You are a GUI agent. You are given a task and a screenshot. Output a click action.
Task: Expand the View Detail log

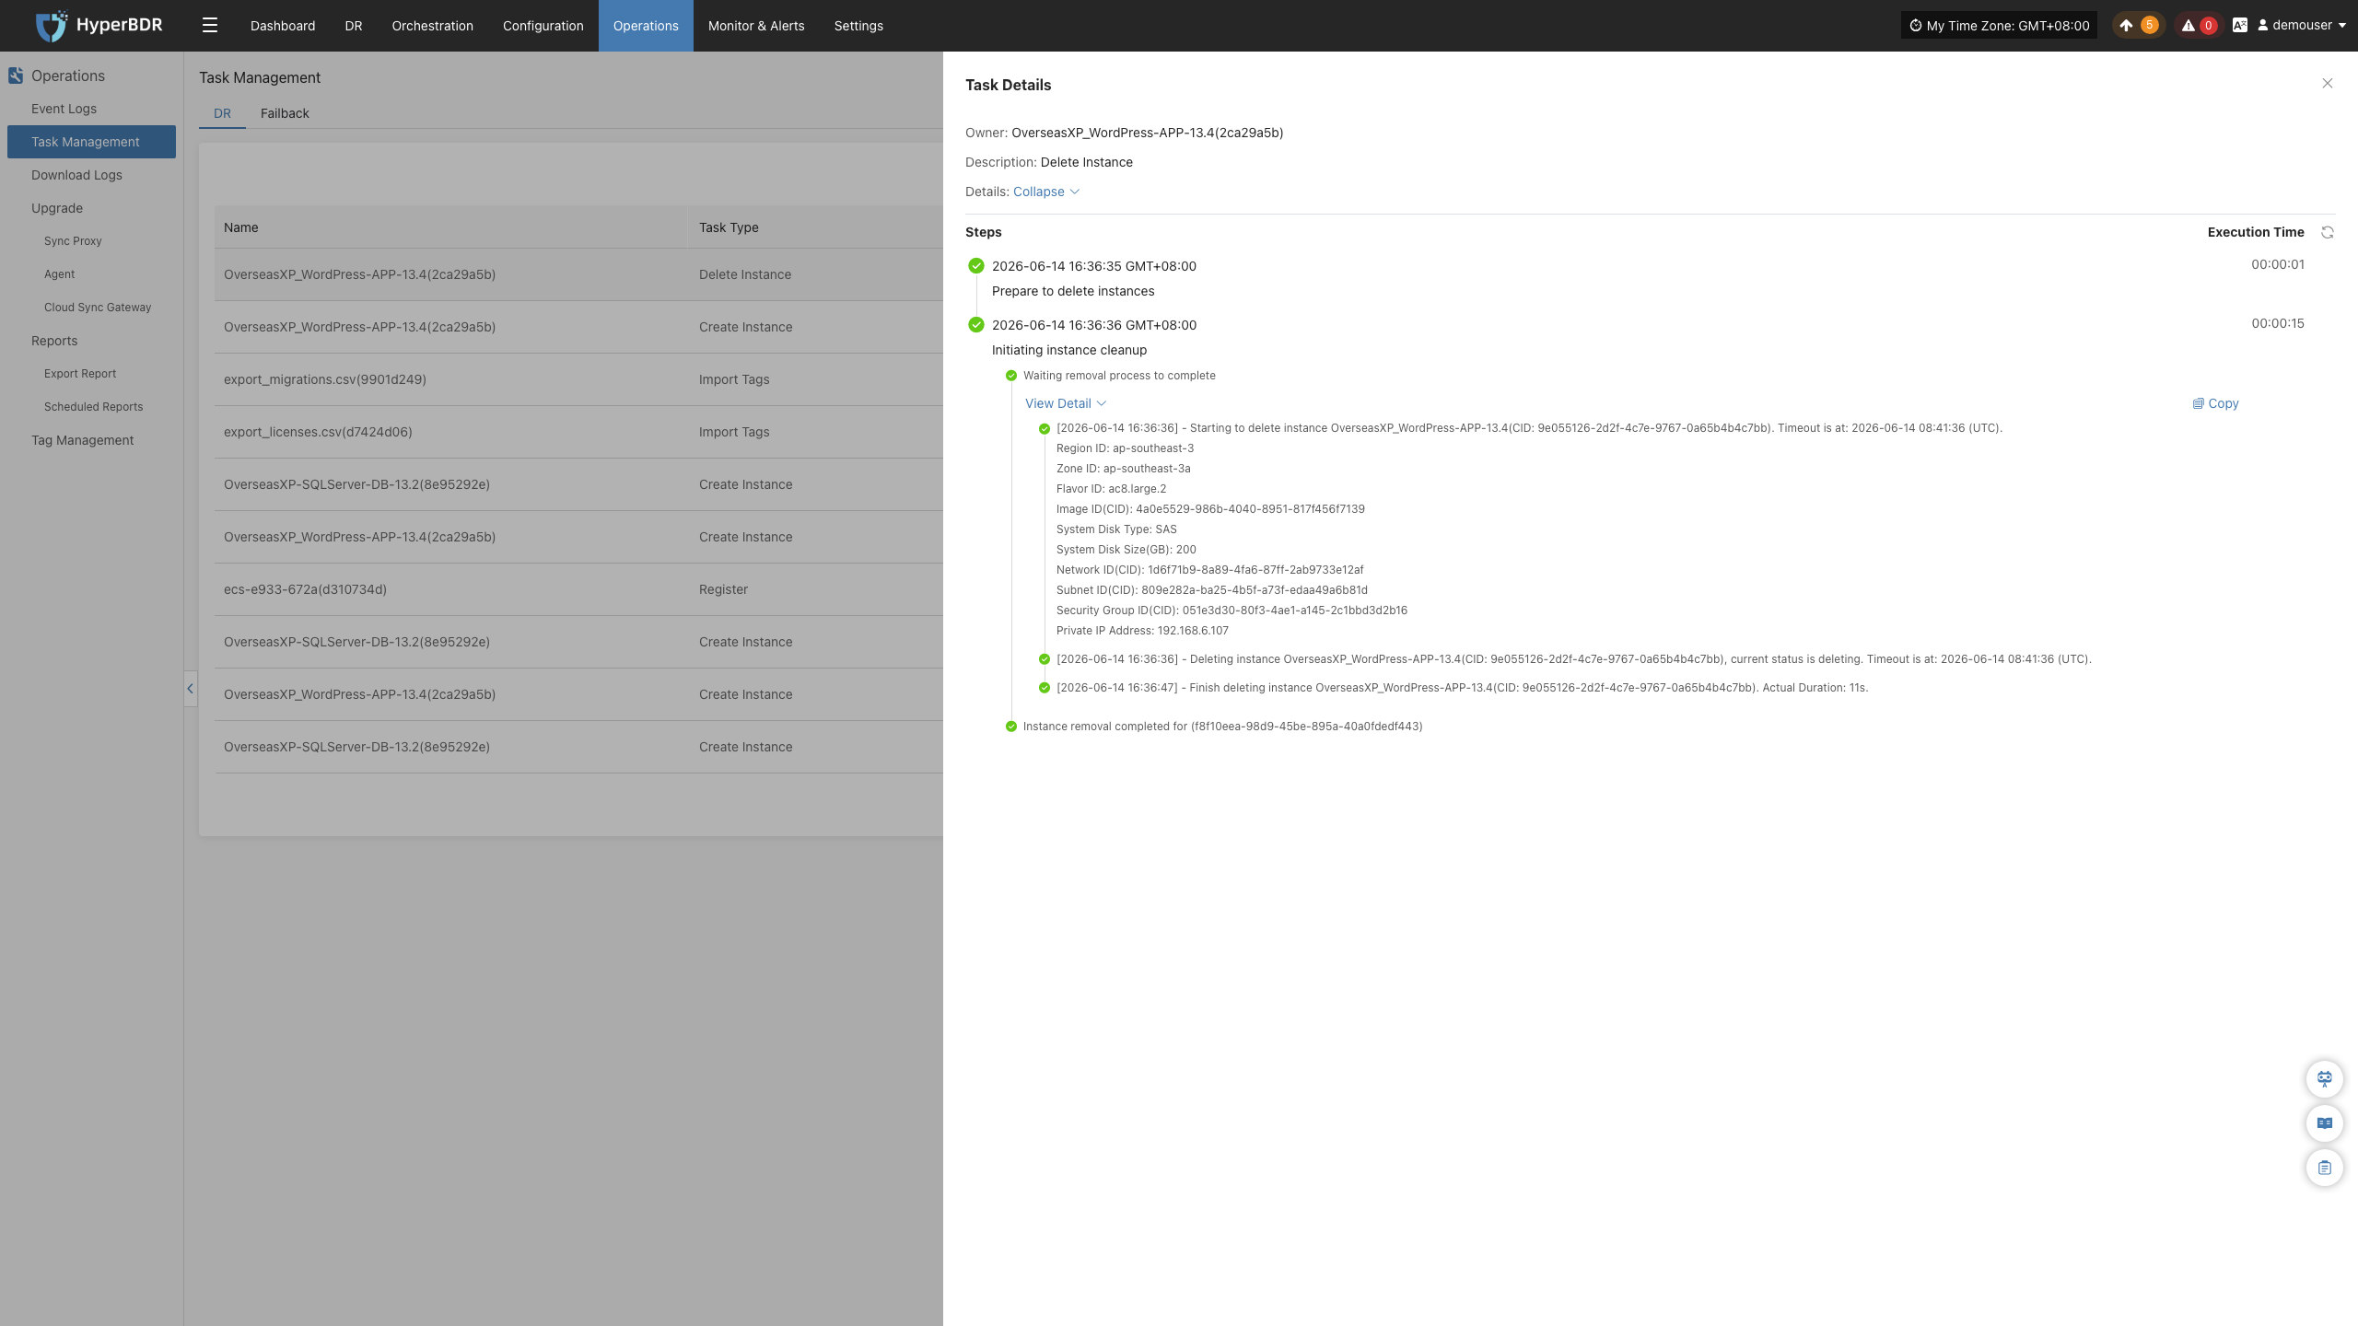1065,403
